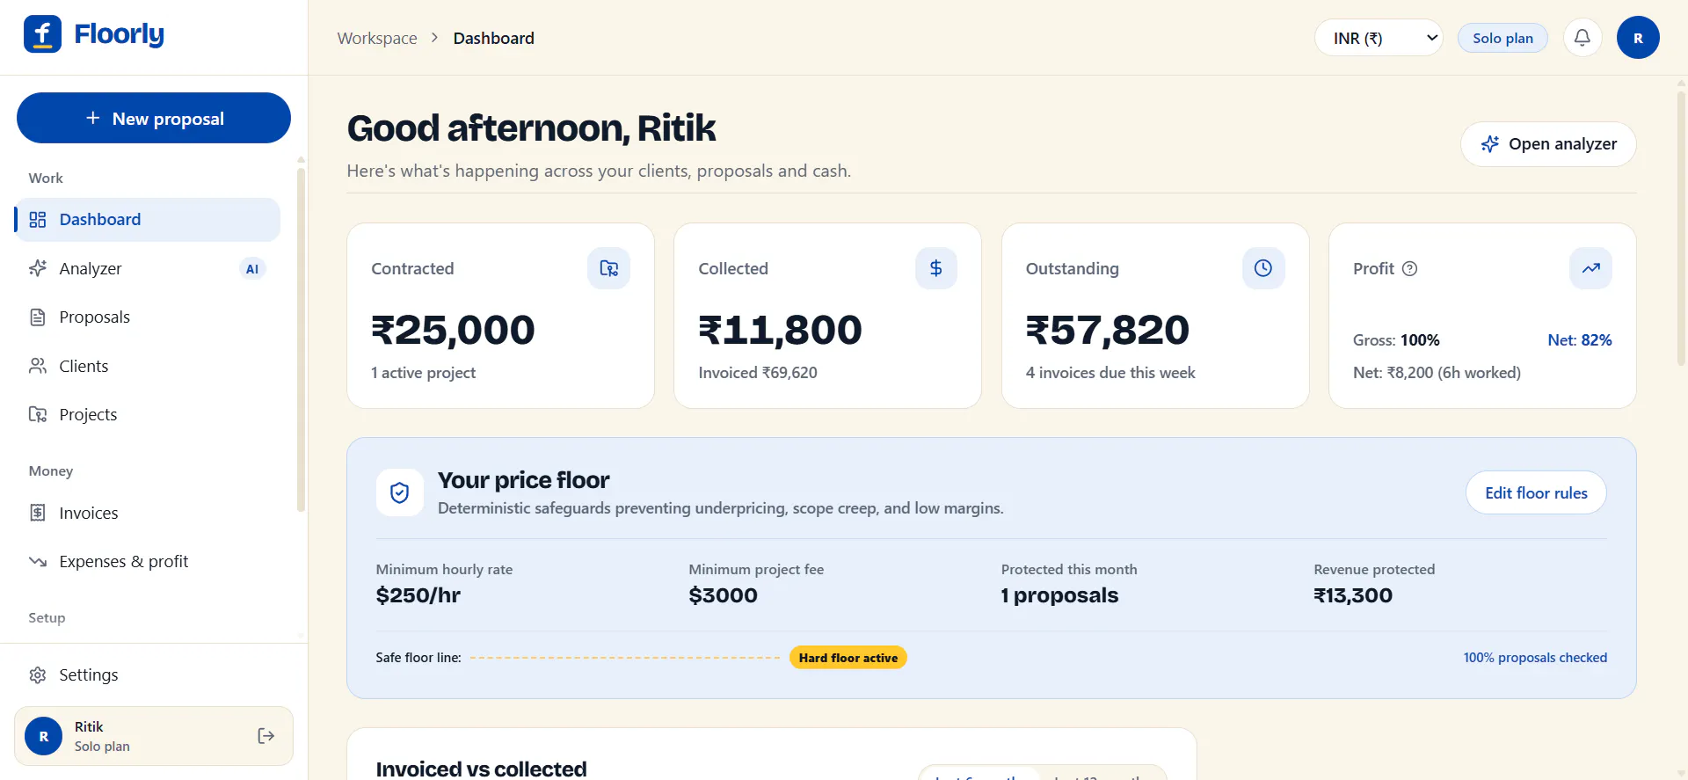Click the log out icon beside Ritik
1688x780 pixels.
266,736
